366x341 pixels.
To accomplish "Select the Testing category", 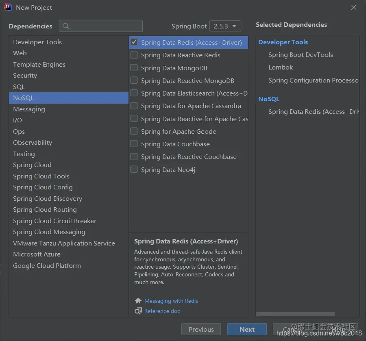I will coord(69,154).
